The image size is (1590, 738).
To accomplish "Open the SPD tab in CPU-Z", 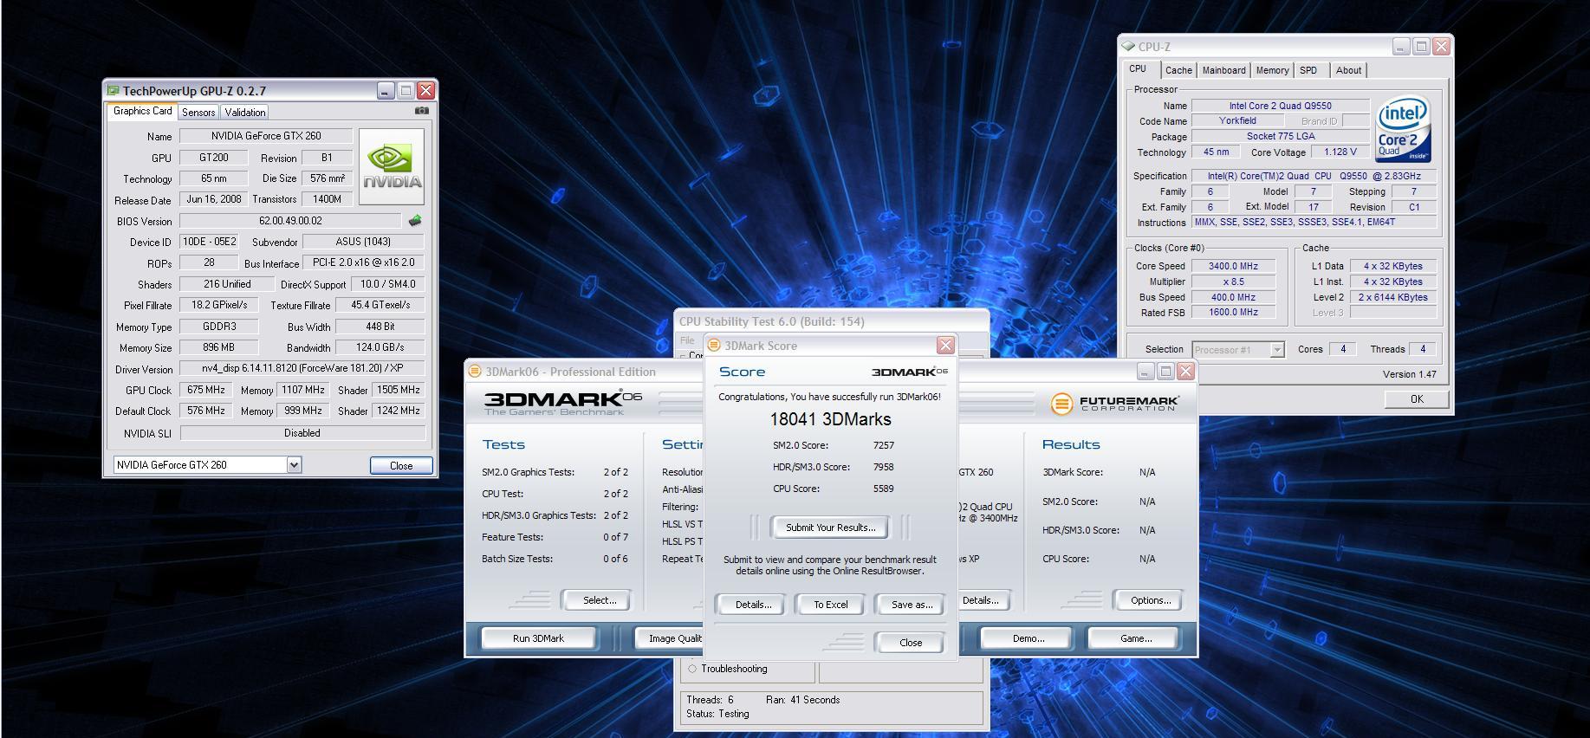I will (1308, 70).
